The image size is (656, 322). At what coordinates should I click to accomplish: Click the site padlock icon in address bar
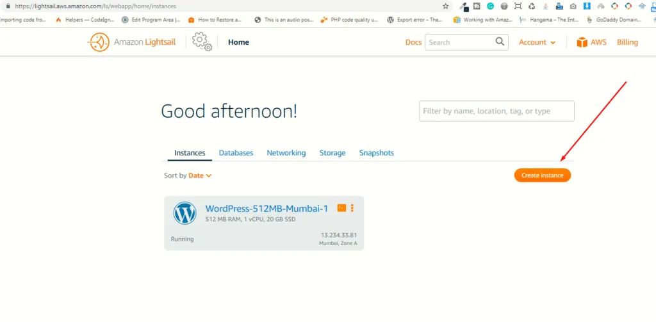point(8,6)
